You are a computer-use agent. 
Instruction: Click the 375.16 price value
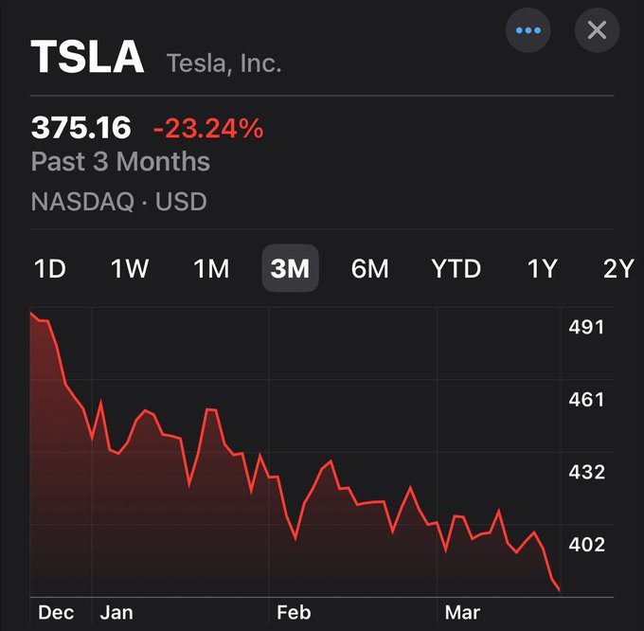coord(81,128)
